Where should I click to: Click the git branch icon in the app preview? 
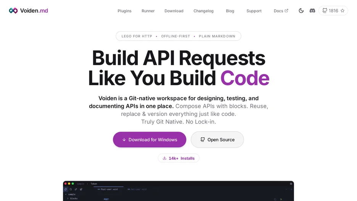point(76,189)
